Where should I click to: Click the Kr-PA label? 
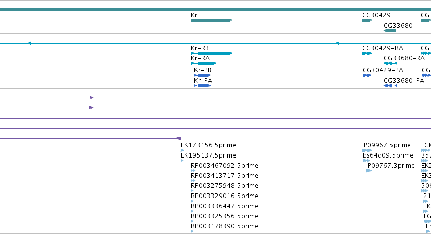[x=203, y=81]
